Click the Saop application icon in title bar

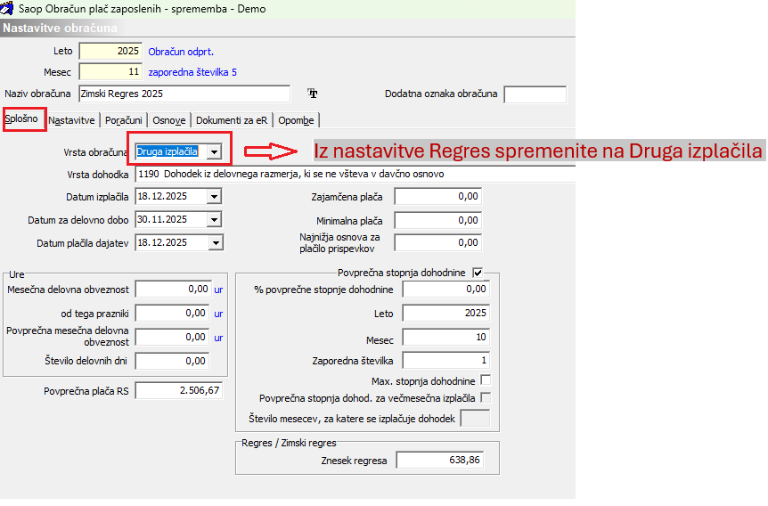pyautogui.click(x=6, y=8)
